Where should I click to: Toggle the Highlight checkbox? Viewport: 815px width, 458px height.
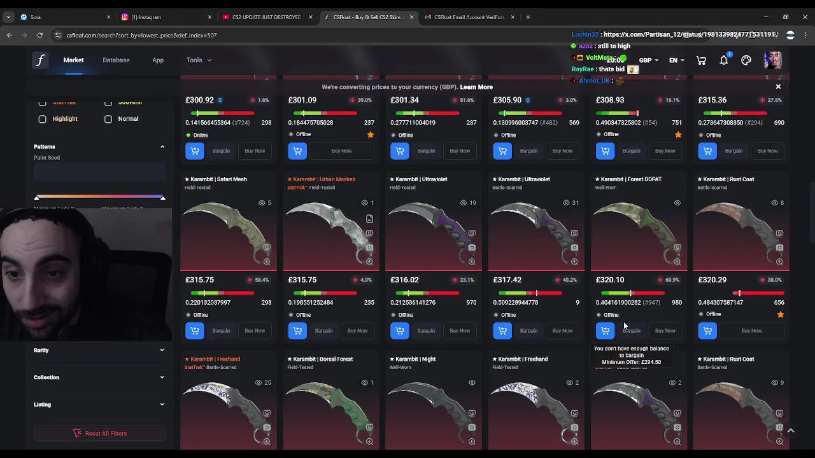(42, 119)
